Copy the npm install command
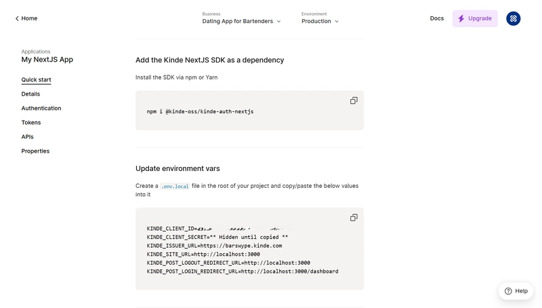The image size is (542, 308). tap(354, 100)
